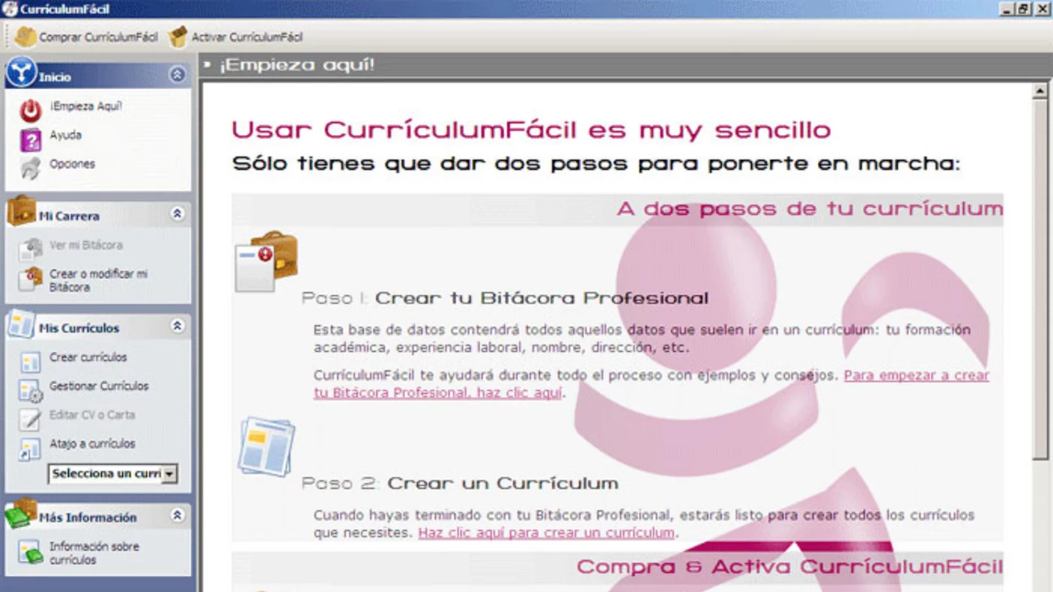Click the Información sobre currículos icon

30,552
